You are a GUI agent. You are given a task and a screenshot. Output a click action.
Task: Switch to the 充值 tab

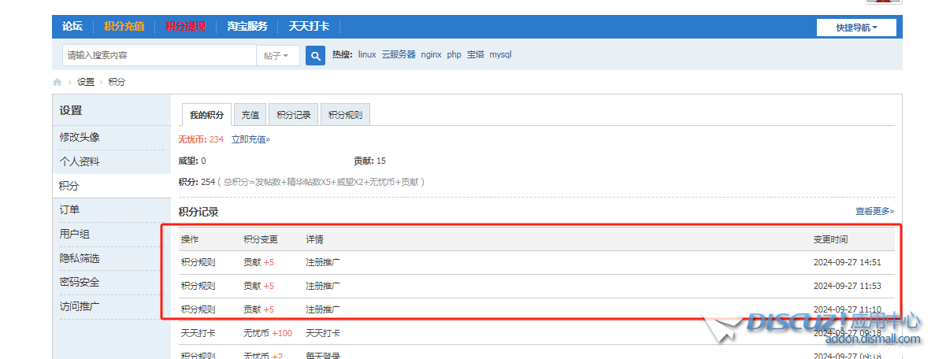pos(250,115)
